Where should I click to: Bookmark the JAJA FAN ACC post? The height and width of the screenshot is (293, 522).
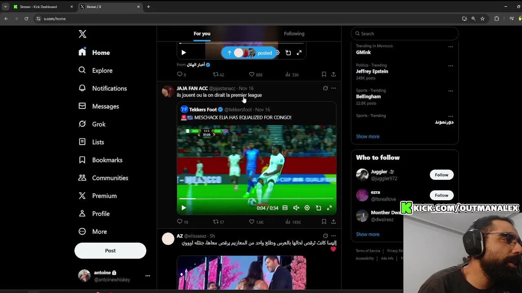[x=324, y=222]
